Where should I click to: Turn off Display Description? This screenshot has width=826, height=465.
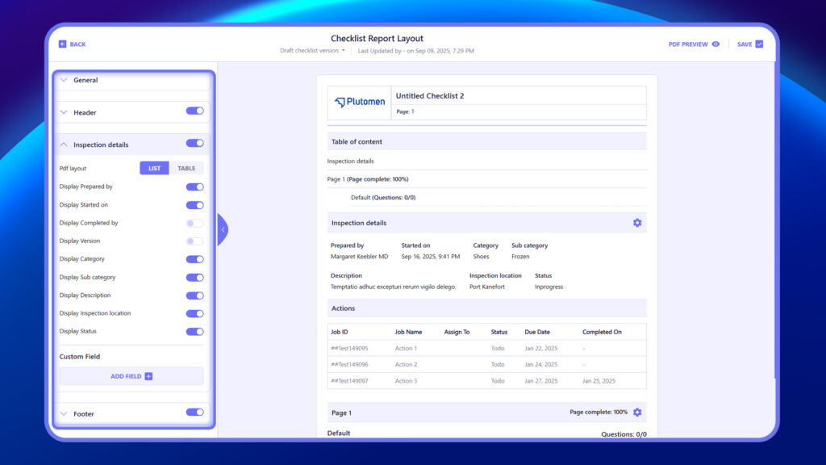[194, 295]
